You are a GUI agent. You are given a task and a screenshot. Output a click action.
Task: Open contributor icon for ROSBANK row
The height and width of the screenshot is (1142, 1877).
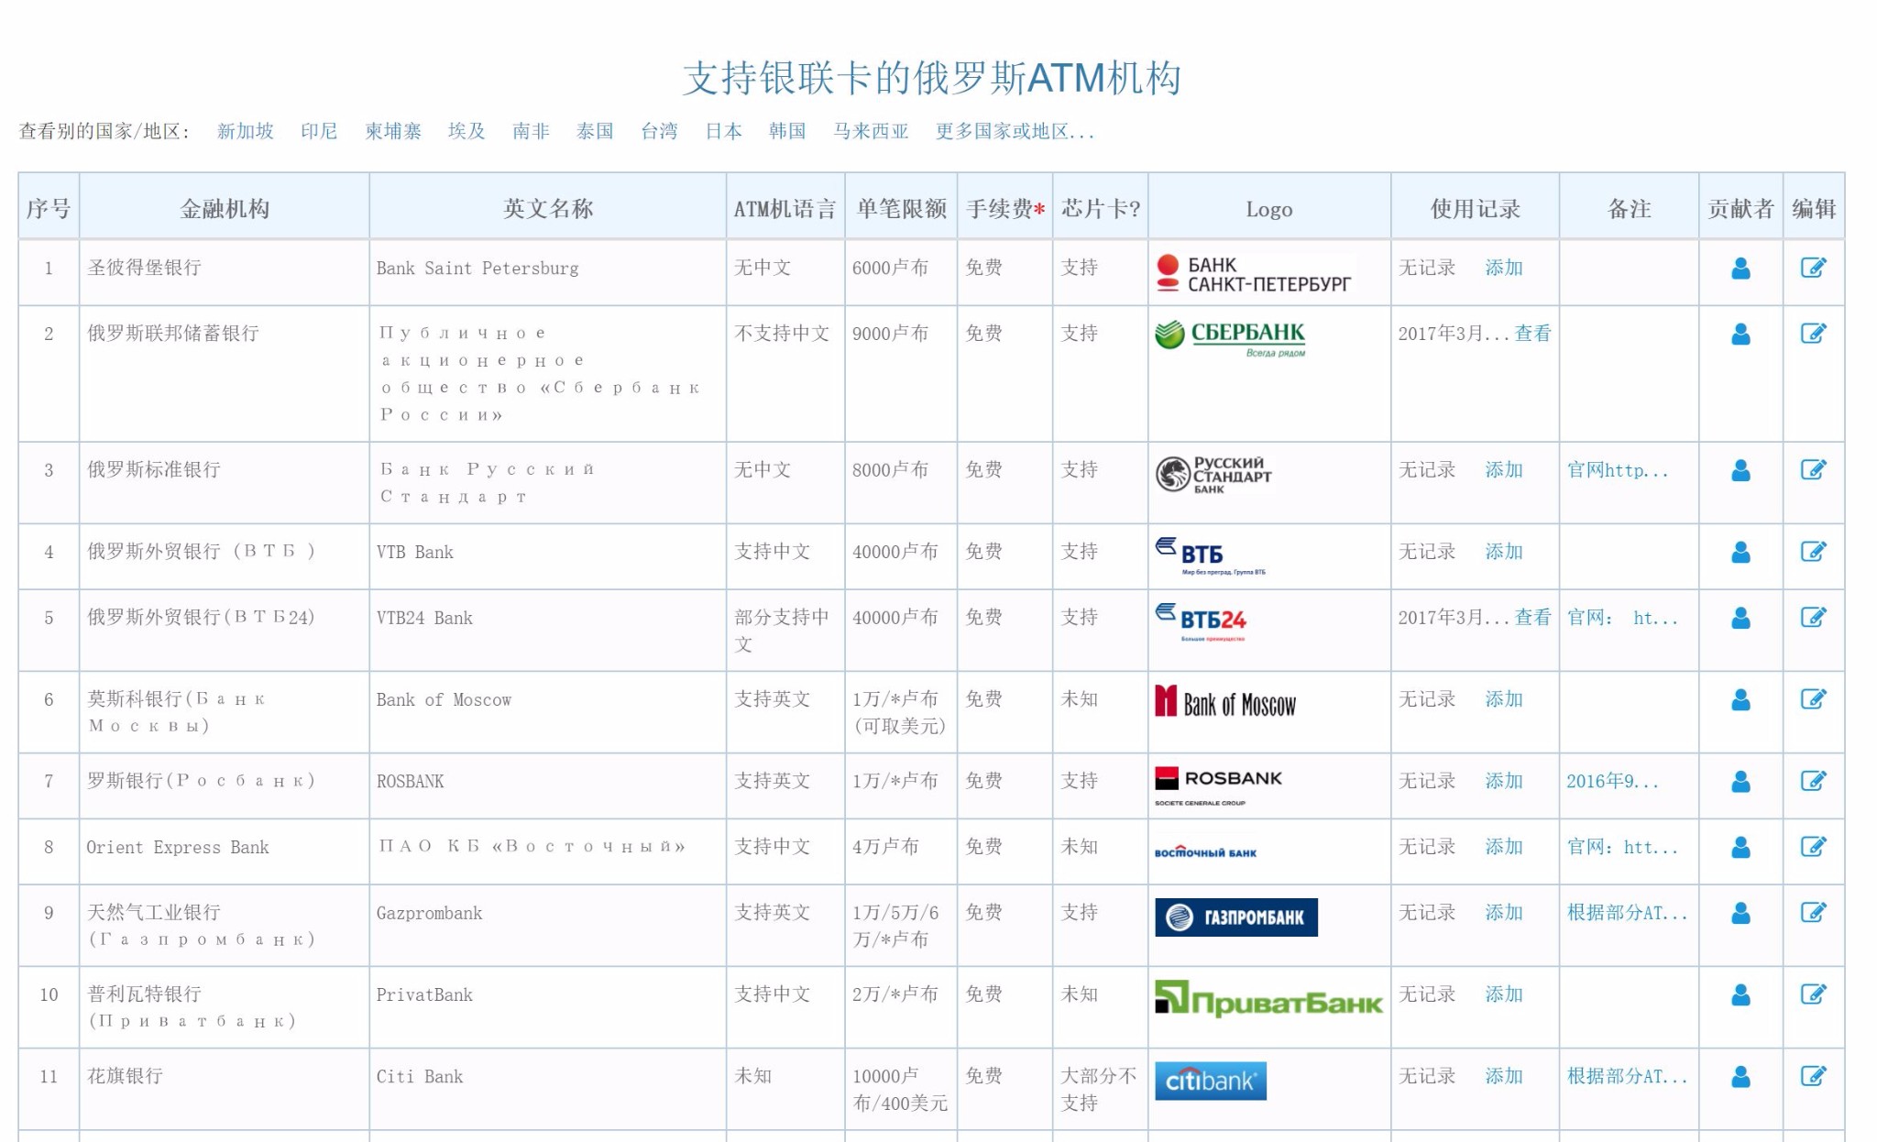pyautogui.click(x=1740, y=781)
